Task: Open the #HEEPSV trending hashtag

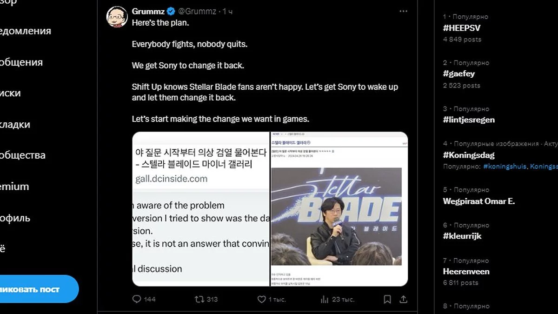Action: [x=462, y=28]
